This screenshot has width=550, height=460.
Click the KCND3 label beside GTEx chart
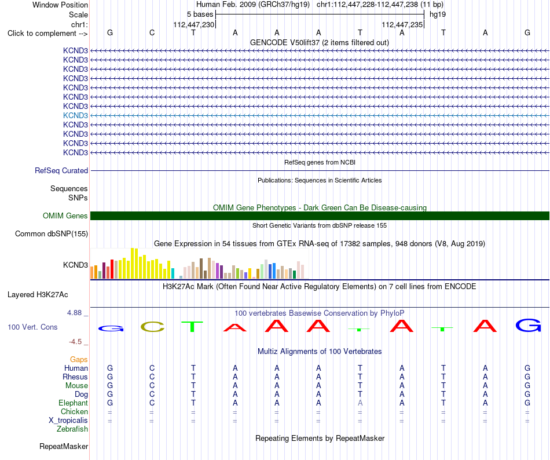[x=75, y=265]
